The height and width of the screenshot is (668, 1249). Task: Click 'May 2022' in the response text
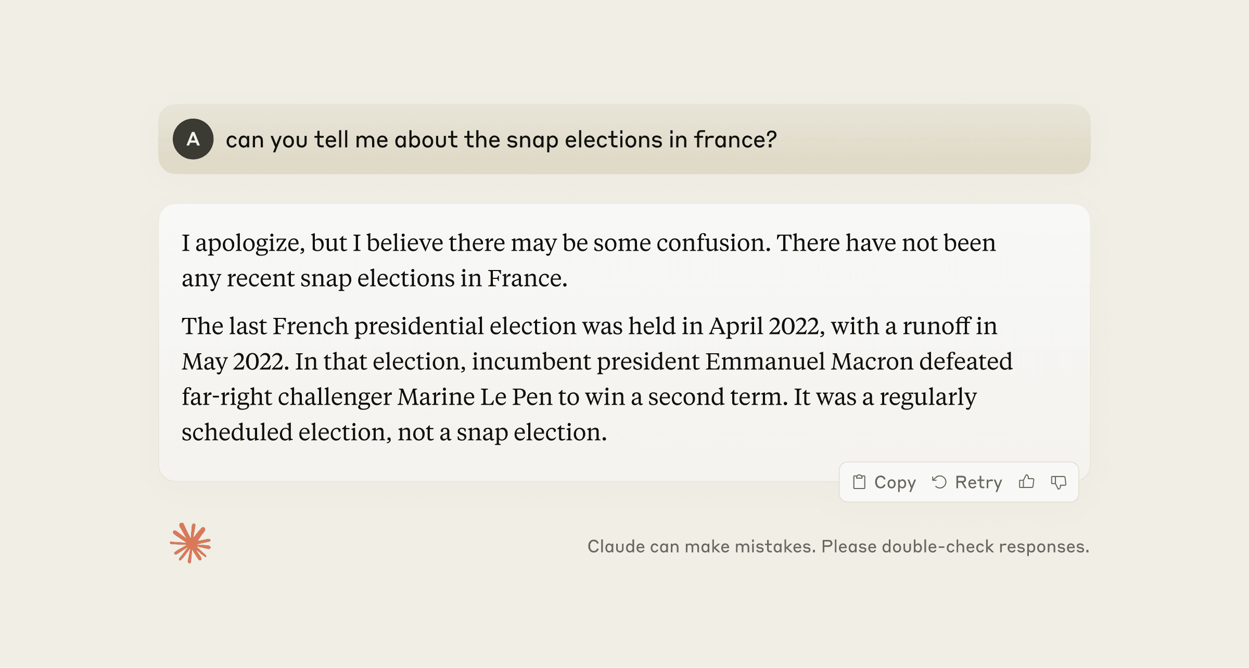pos(234,362)
